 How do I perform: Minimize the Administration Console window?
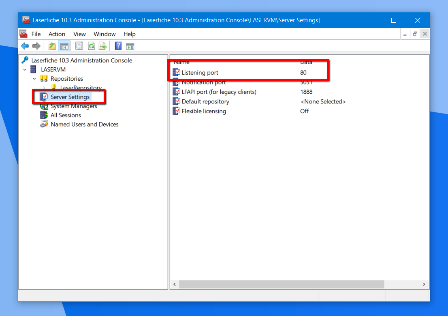tap(370, 20)
